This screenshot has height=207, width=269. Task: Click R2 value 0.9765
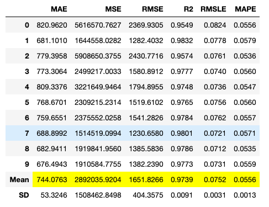coord(182,102)
